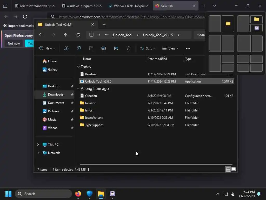Expand Network in navigation pane

pyautogui.click(x=38, y=153)
